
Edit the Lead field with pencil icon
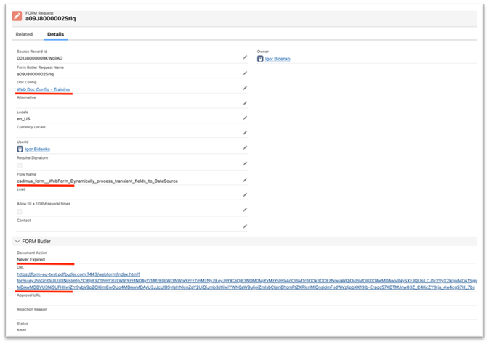246,195
